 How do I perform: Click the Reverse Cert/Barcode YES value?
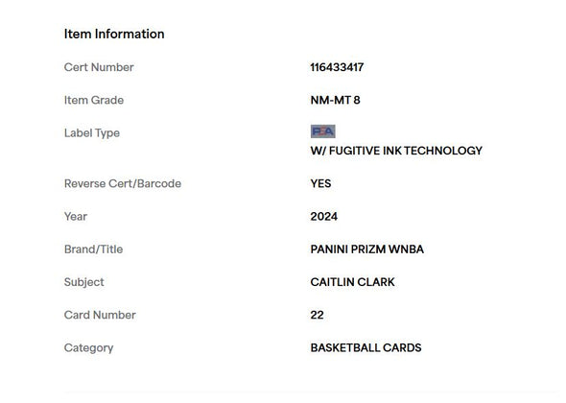[x=320, y=183]
